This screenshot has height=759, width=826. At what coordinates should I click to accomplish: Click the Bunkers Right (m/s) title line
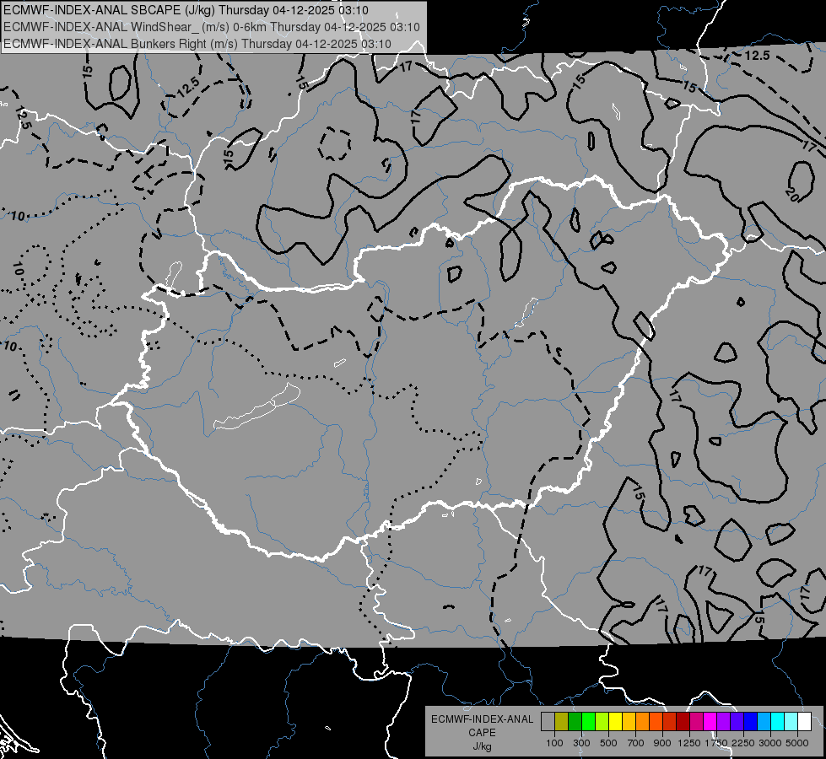point(197,44)
